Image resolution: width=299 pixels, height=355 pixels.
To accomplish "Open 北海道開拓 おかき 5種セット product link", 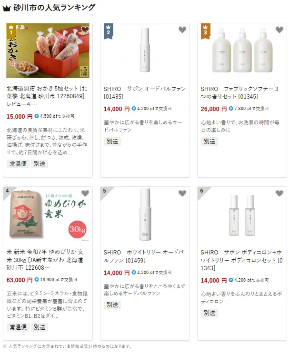I will (x=47, y=96).
